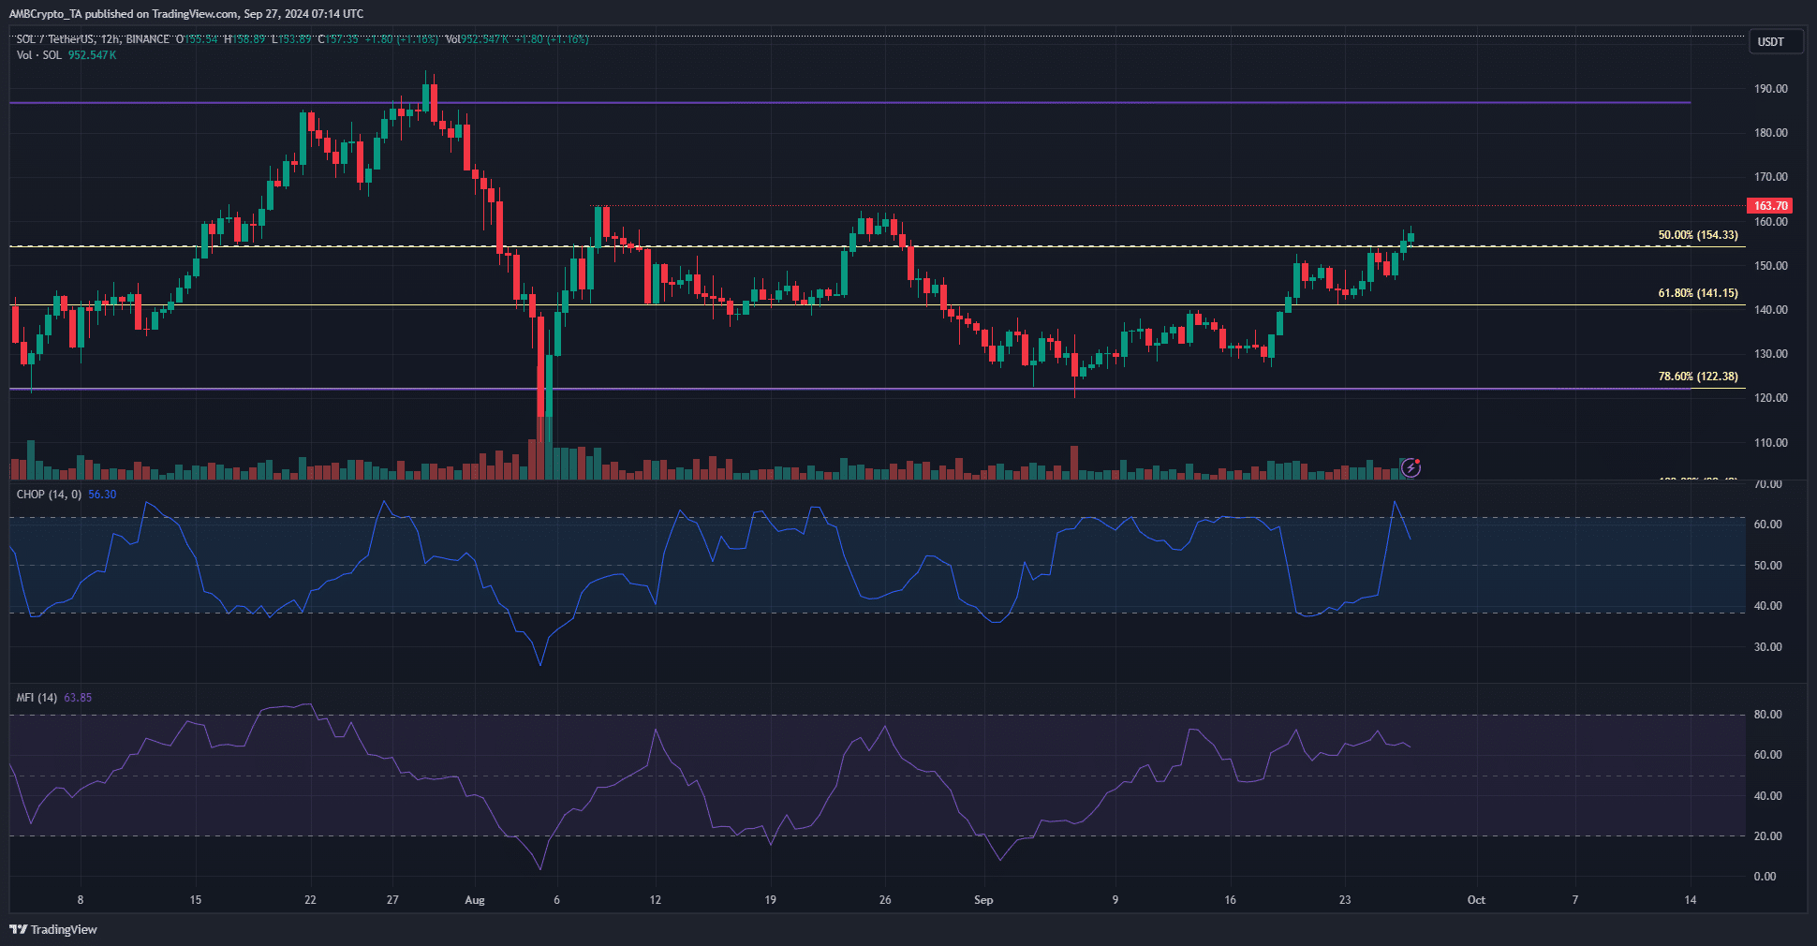Open the MFI (14) indicator legend

[x=37, y=698]
